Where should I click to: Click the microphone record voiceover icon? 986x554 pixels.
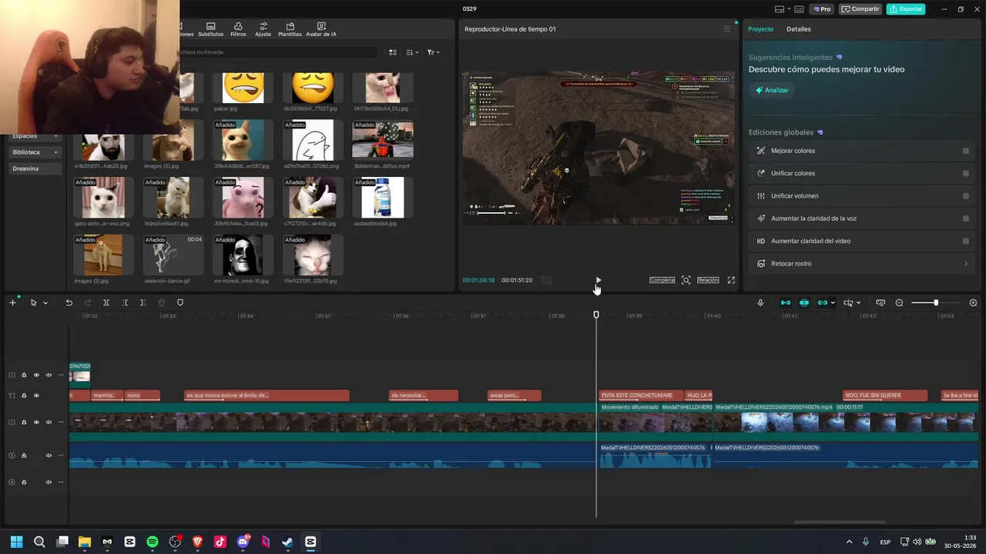tap(760, 302)
